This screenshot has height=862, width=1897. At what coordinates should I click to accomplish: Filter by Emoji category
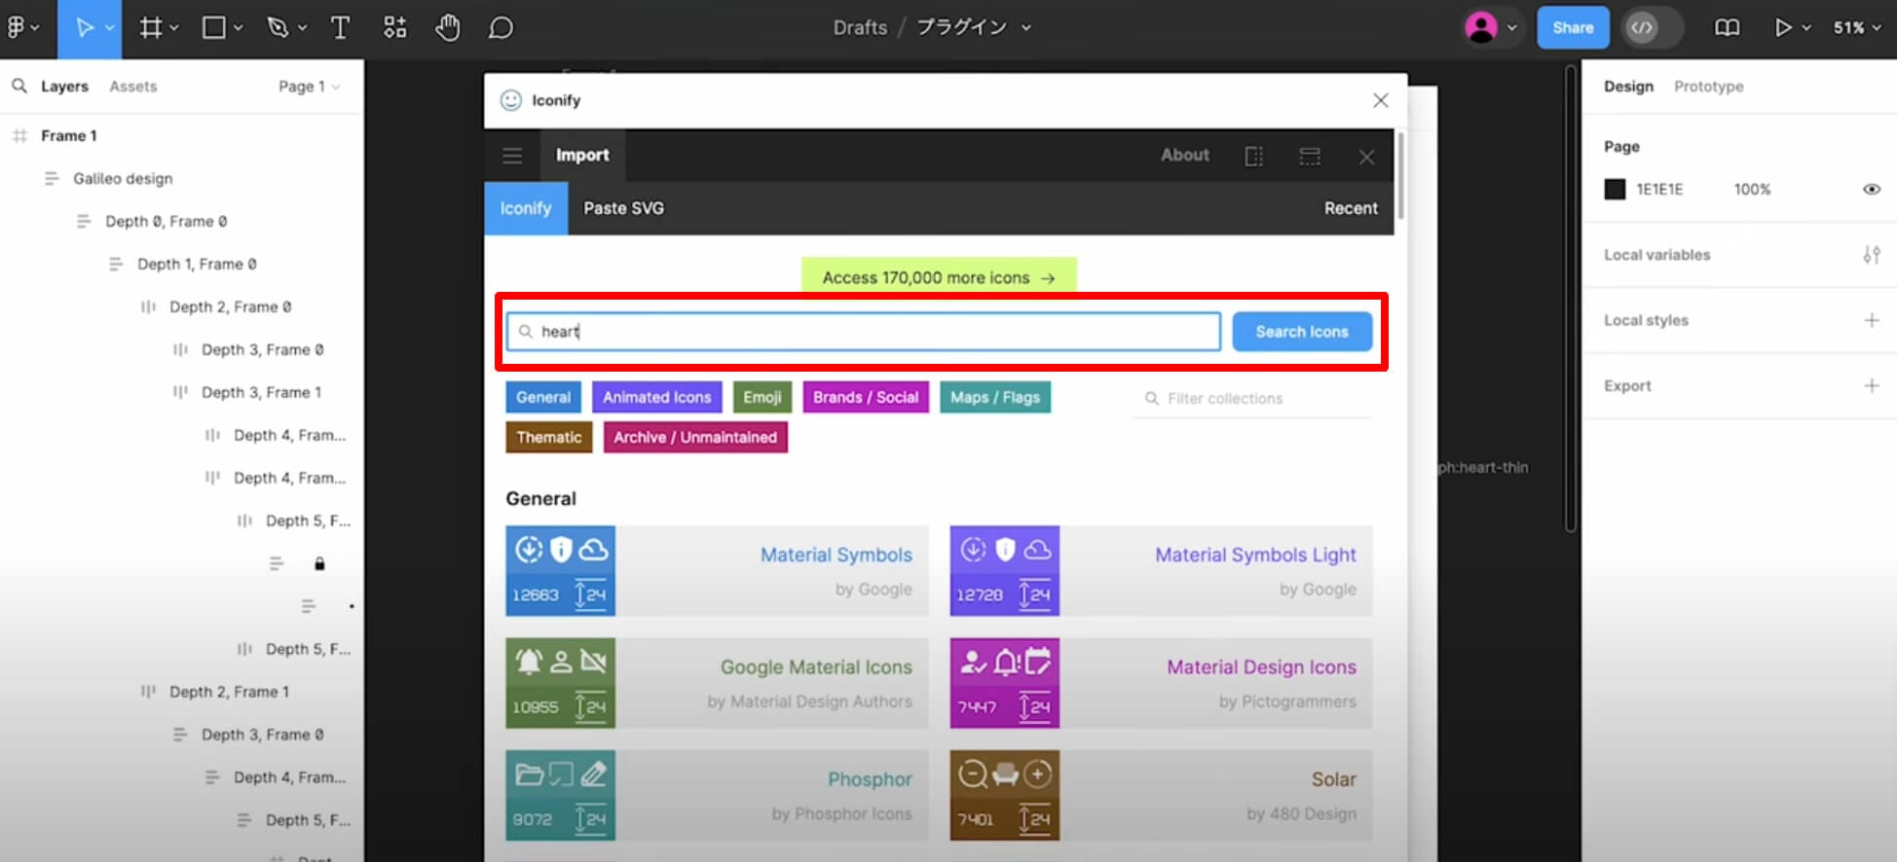tap(763, 397)
